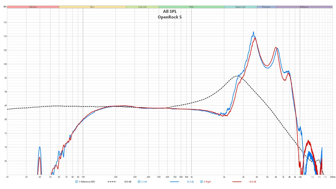Image resolution: width=336 pixels, height=189 pixels.
Task: Uncheck the 2: Left trace checkbox
Action: click(x=139, y=182)
